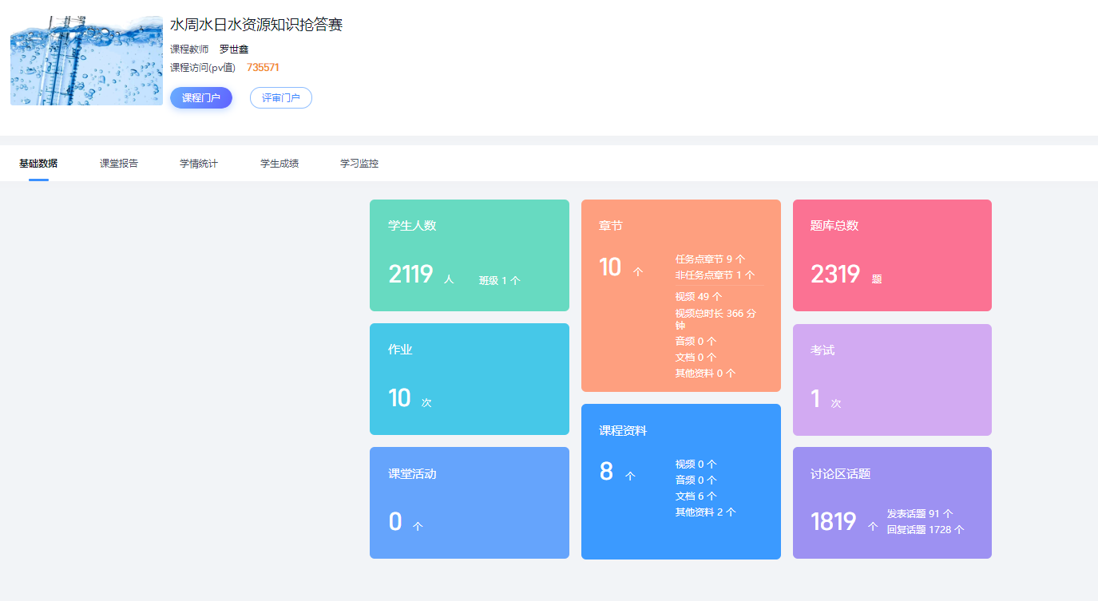Viewport: 1098px width, 601px height.
Task: Open the 评审门户 portal
Action: [280, 98]
